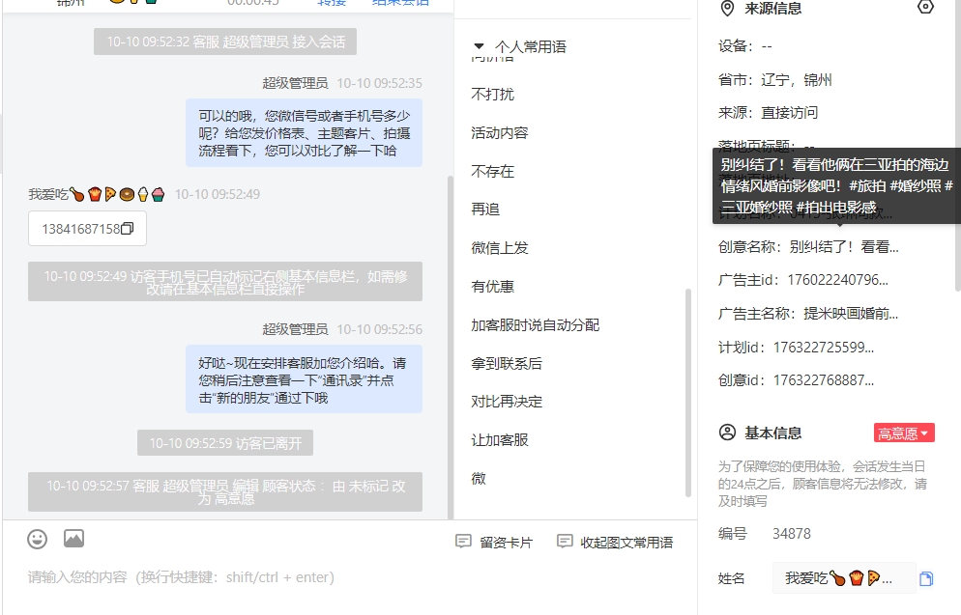Click the chat history scrollbar
Image resolution: width=961 pixels, height=615 pixels.
pos(451,348)
